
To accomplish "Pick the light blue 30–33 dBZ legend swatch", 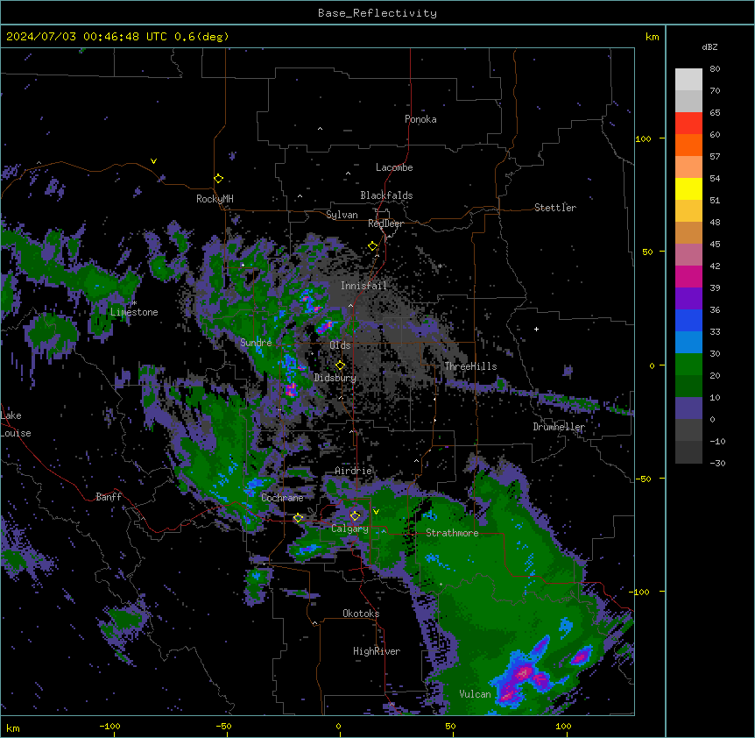I will (x=688, y=343).
